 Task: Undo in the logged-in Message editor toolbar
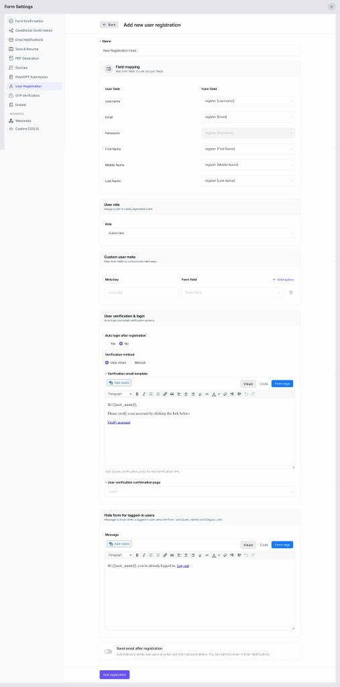[x=246, y=555]
